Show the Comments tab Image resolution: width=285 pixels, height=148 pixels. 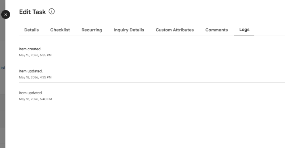[x=216, y=30]
